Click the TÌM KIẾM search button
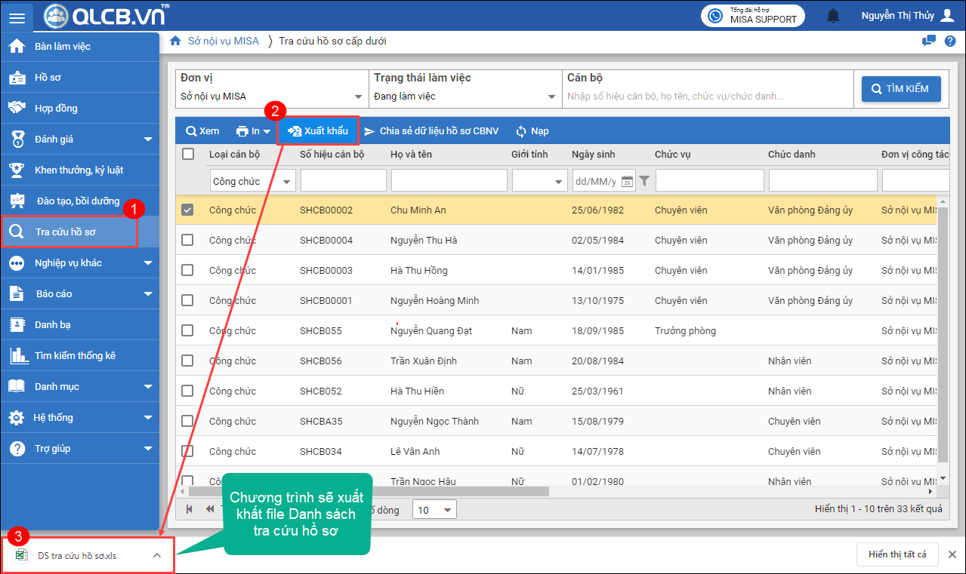Viewport: 966px width, 574px height. pyautogui.click(x=900, y=89)
